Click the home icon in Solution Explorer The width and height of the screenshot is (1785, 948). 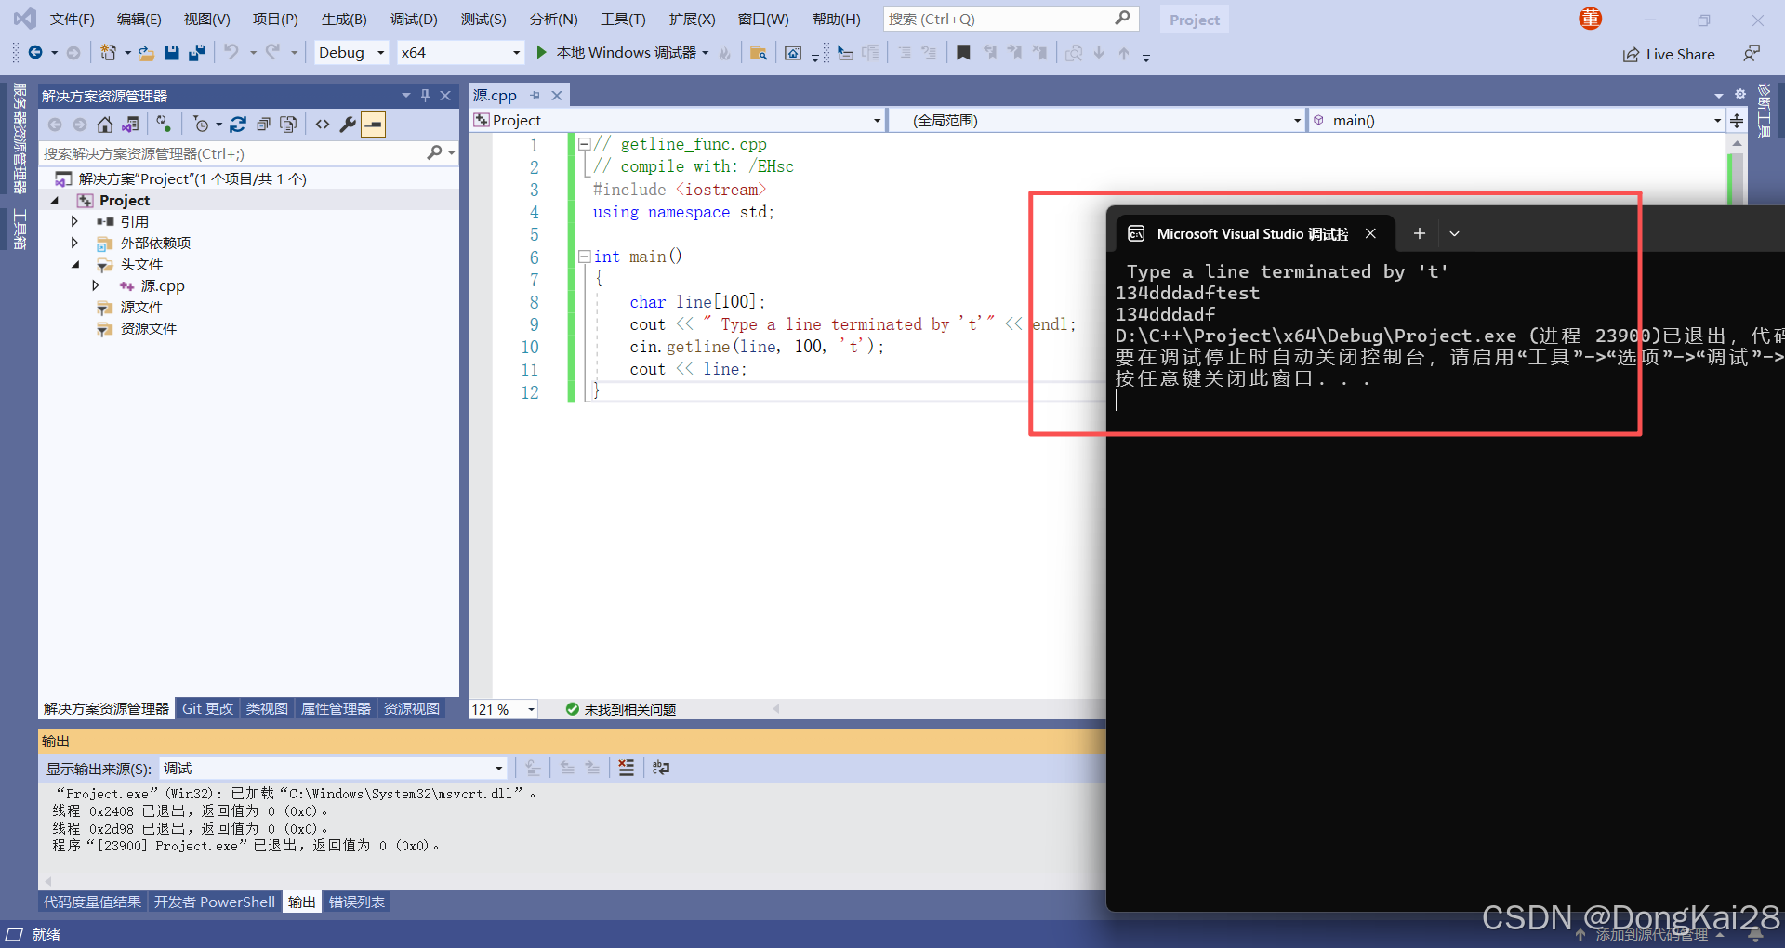click(x=105, y=125)
